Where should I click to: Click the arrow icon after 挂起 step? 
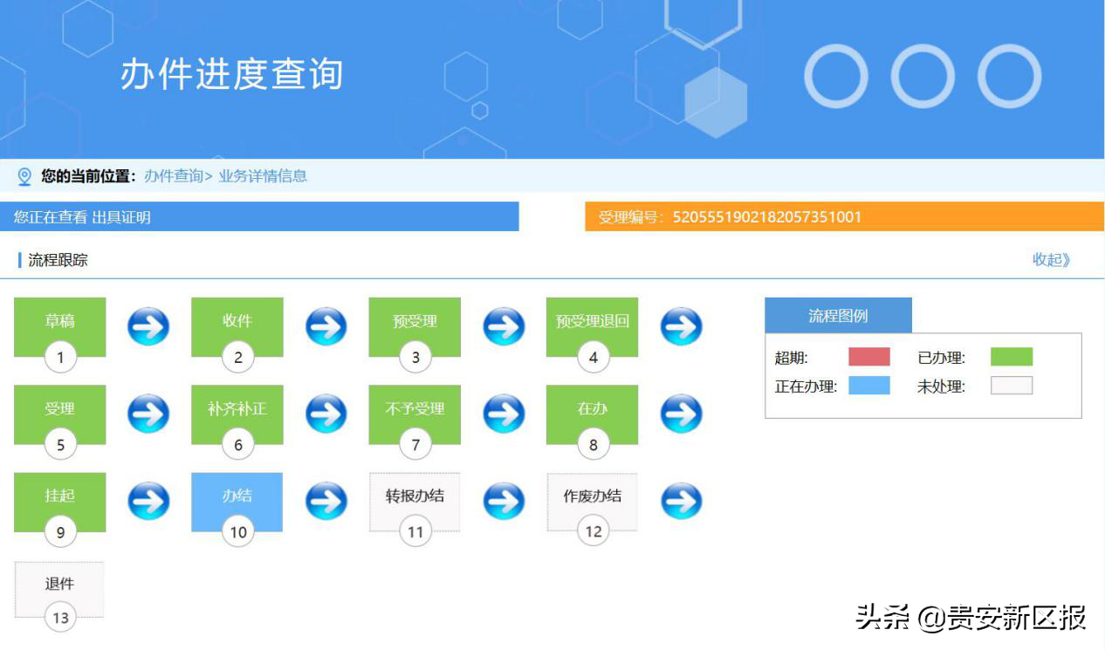click(x=148, y=501)
